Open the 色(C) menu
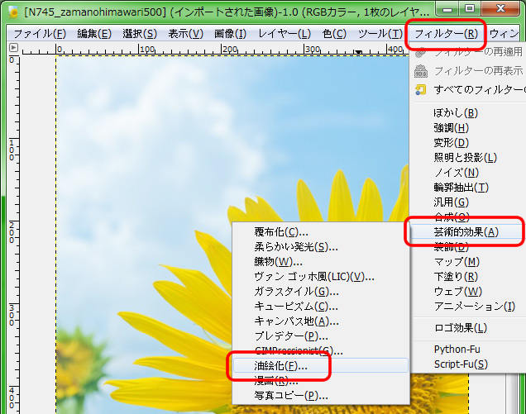 [334, 34]
